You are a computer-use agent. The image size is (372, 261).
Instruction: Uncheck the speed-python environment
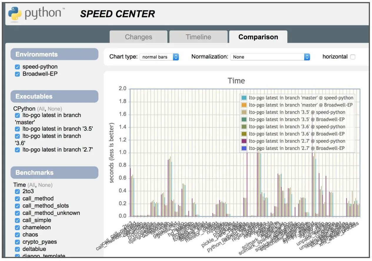coord(17,67)
